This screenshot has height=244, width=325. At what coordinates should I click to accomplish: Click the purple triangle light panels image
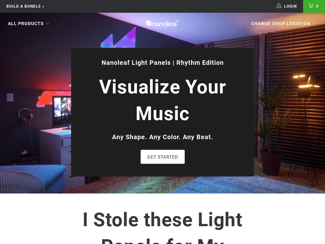pos(118,38)
